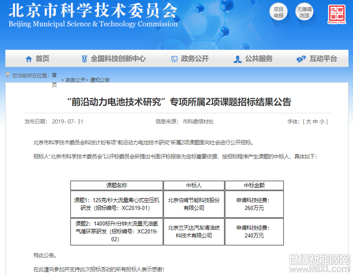Set font size to 大
353x275 pixels.
point(309,122)
